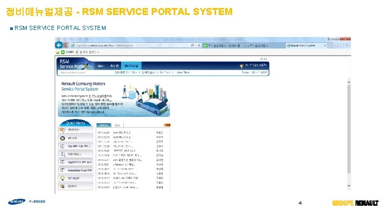Image resolution: width=386 pixels, height=217 pixels.
Task: Open the highlighted light-blue header menu
Action: 131,66
